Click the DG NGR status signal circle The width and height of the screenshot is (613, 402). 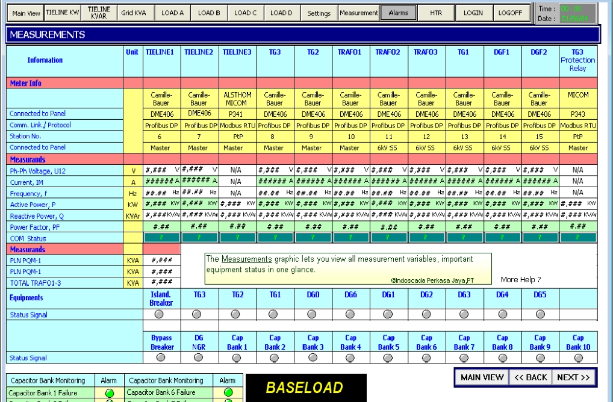click(x=199, y=357)
